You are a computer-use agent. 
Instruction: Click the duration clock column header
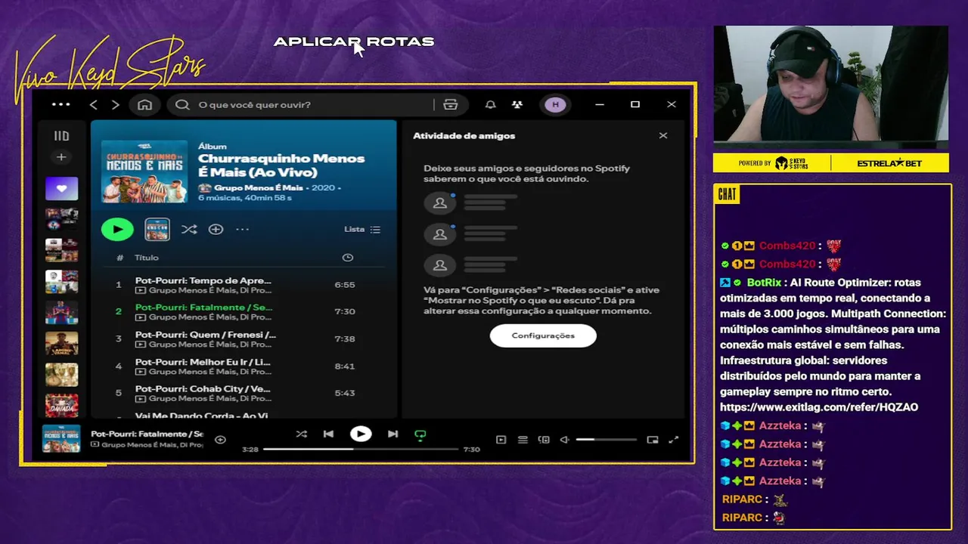tap(348, 258)
